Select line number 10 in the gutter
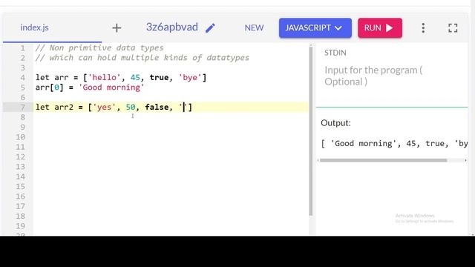Screen dimensions: 475x267 coord(20,137)
